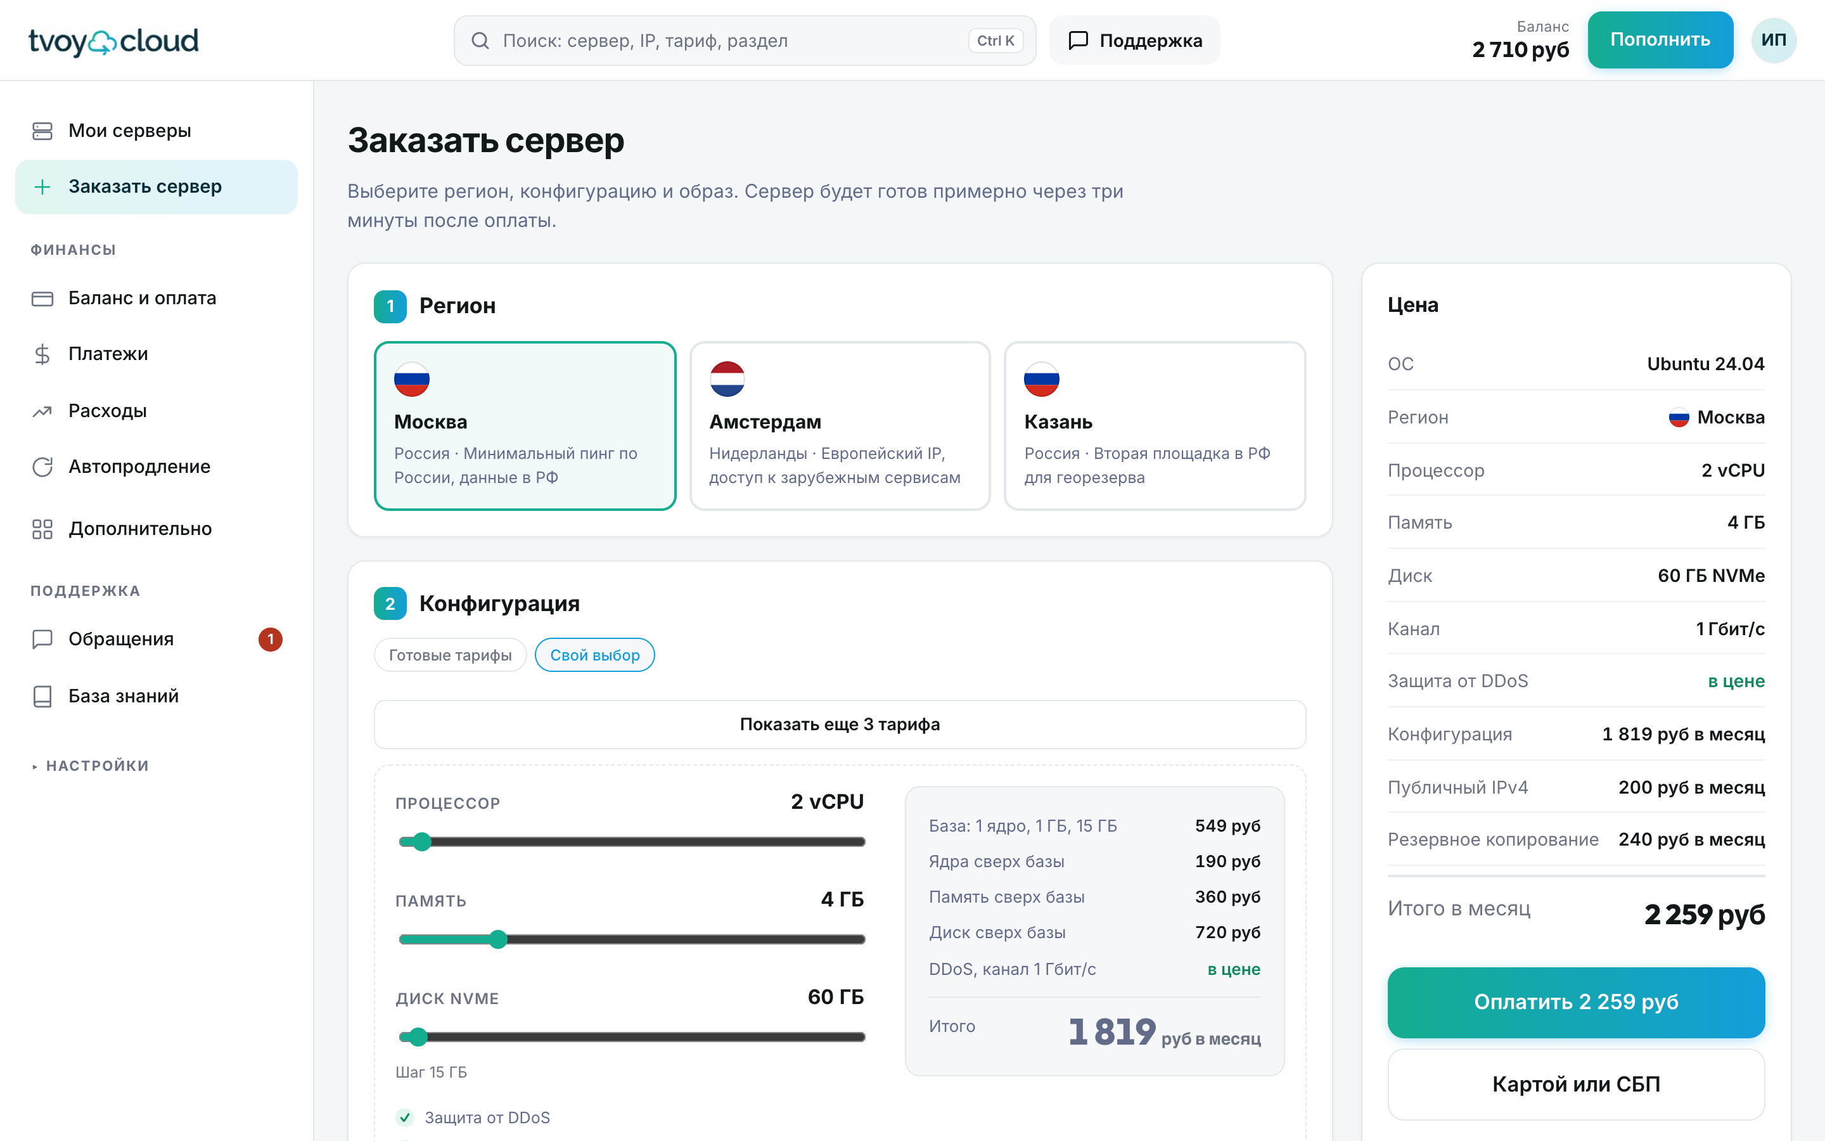Screen dimensions: 1825x1141
Task: Open Обращения support tickets
Action: pyautogui.click(x=156, y=639)
